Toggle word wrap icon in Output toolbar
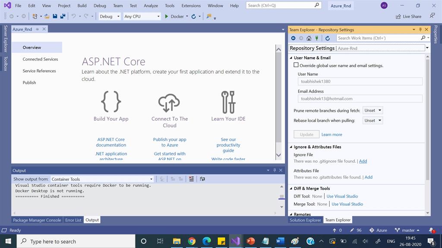Viewport: 442px width, 248px height. (202, 179)
